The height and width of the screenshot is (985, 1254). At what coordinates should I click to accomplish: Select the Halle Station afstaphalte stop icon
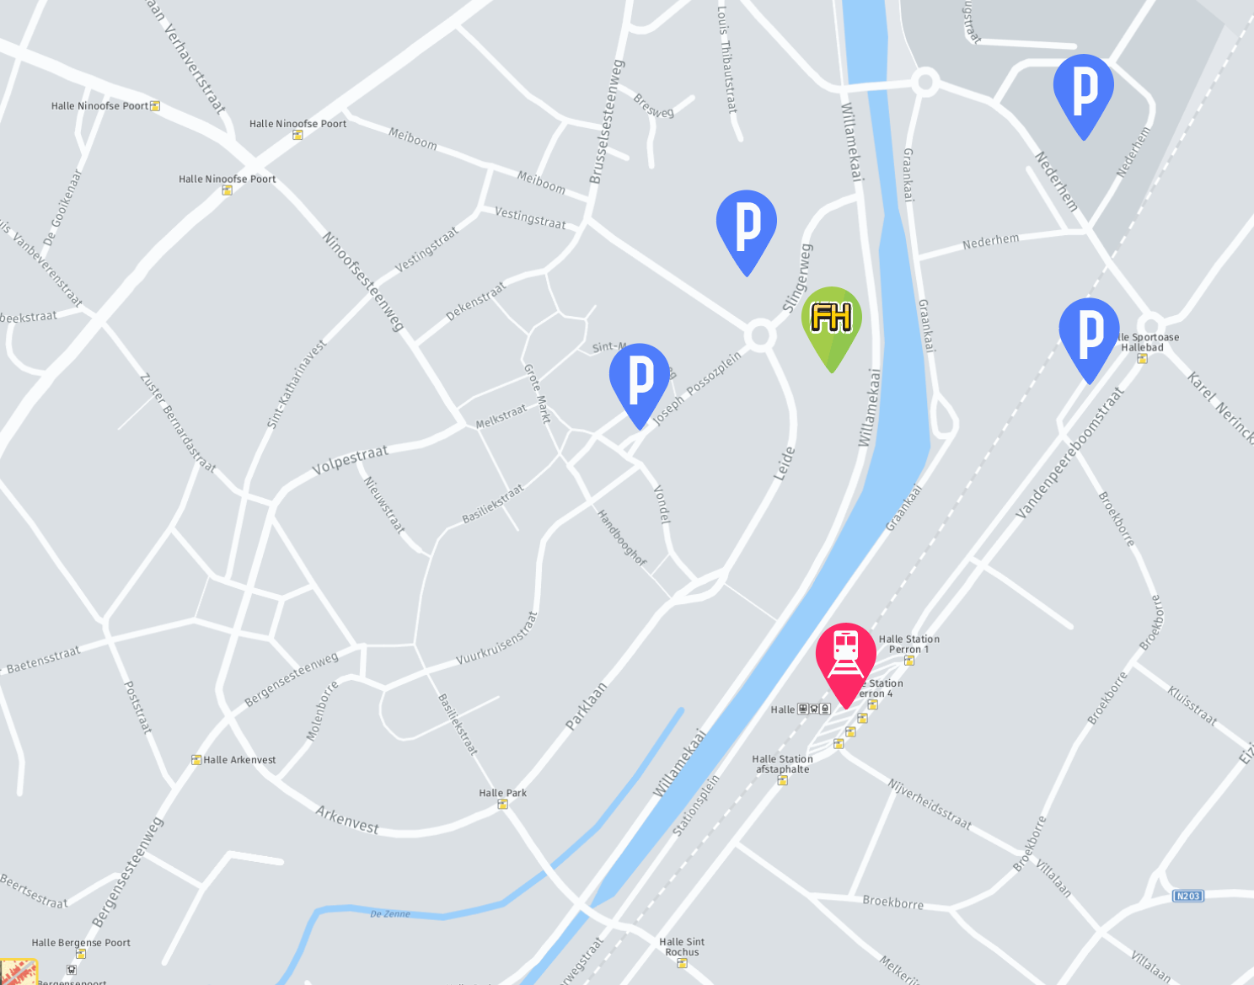782,780
